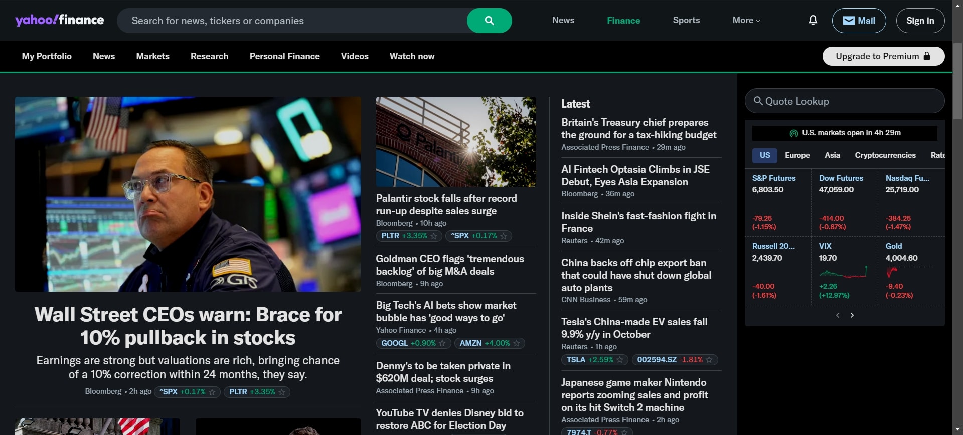963x435 pixels.
Task: Open Dow Futures quote
Action: pos(841,178)
